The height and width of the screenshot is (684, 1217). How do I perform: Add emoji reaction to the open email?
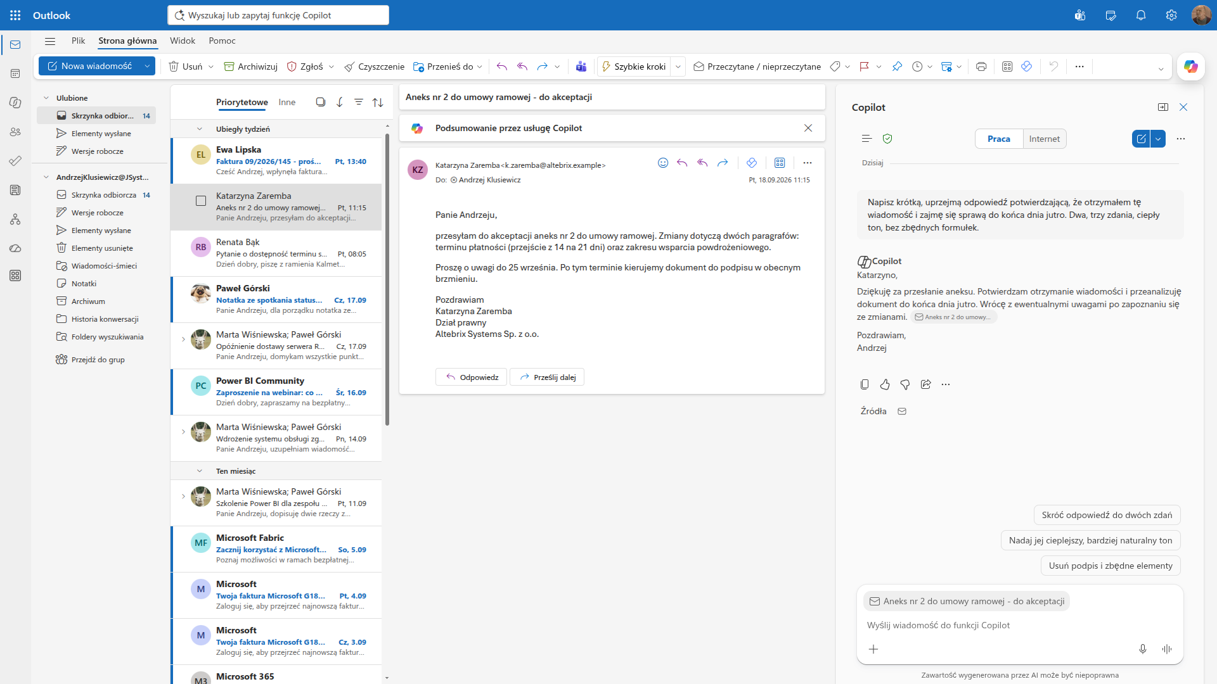[x=663, y=163]
